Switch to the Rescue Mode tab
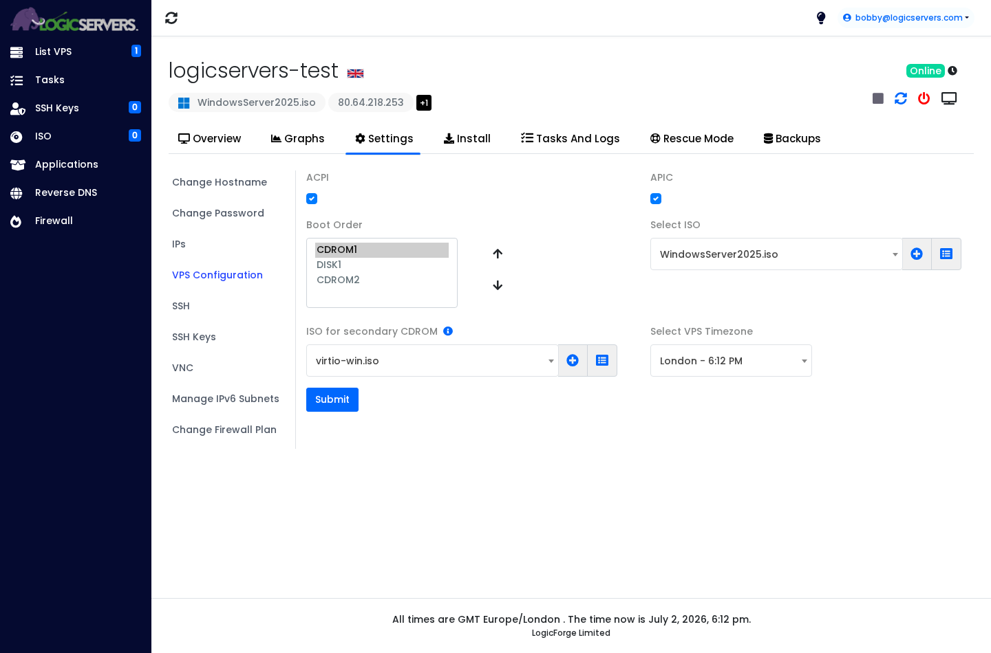991x653 pixels. tap(692, 139)
